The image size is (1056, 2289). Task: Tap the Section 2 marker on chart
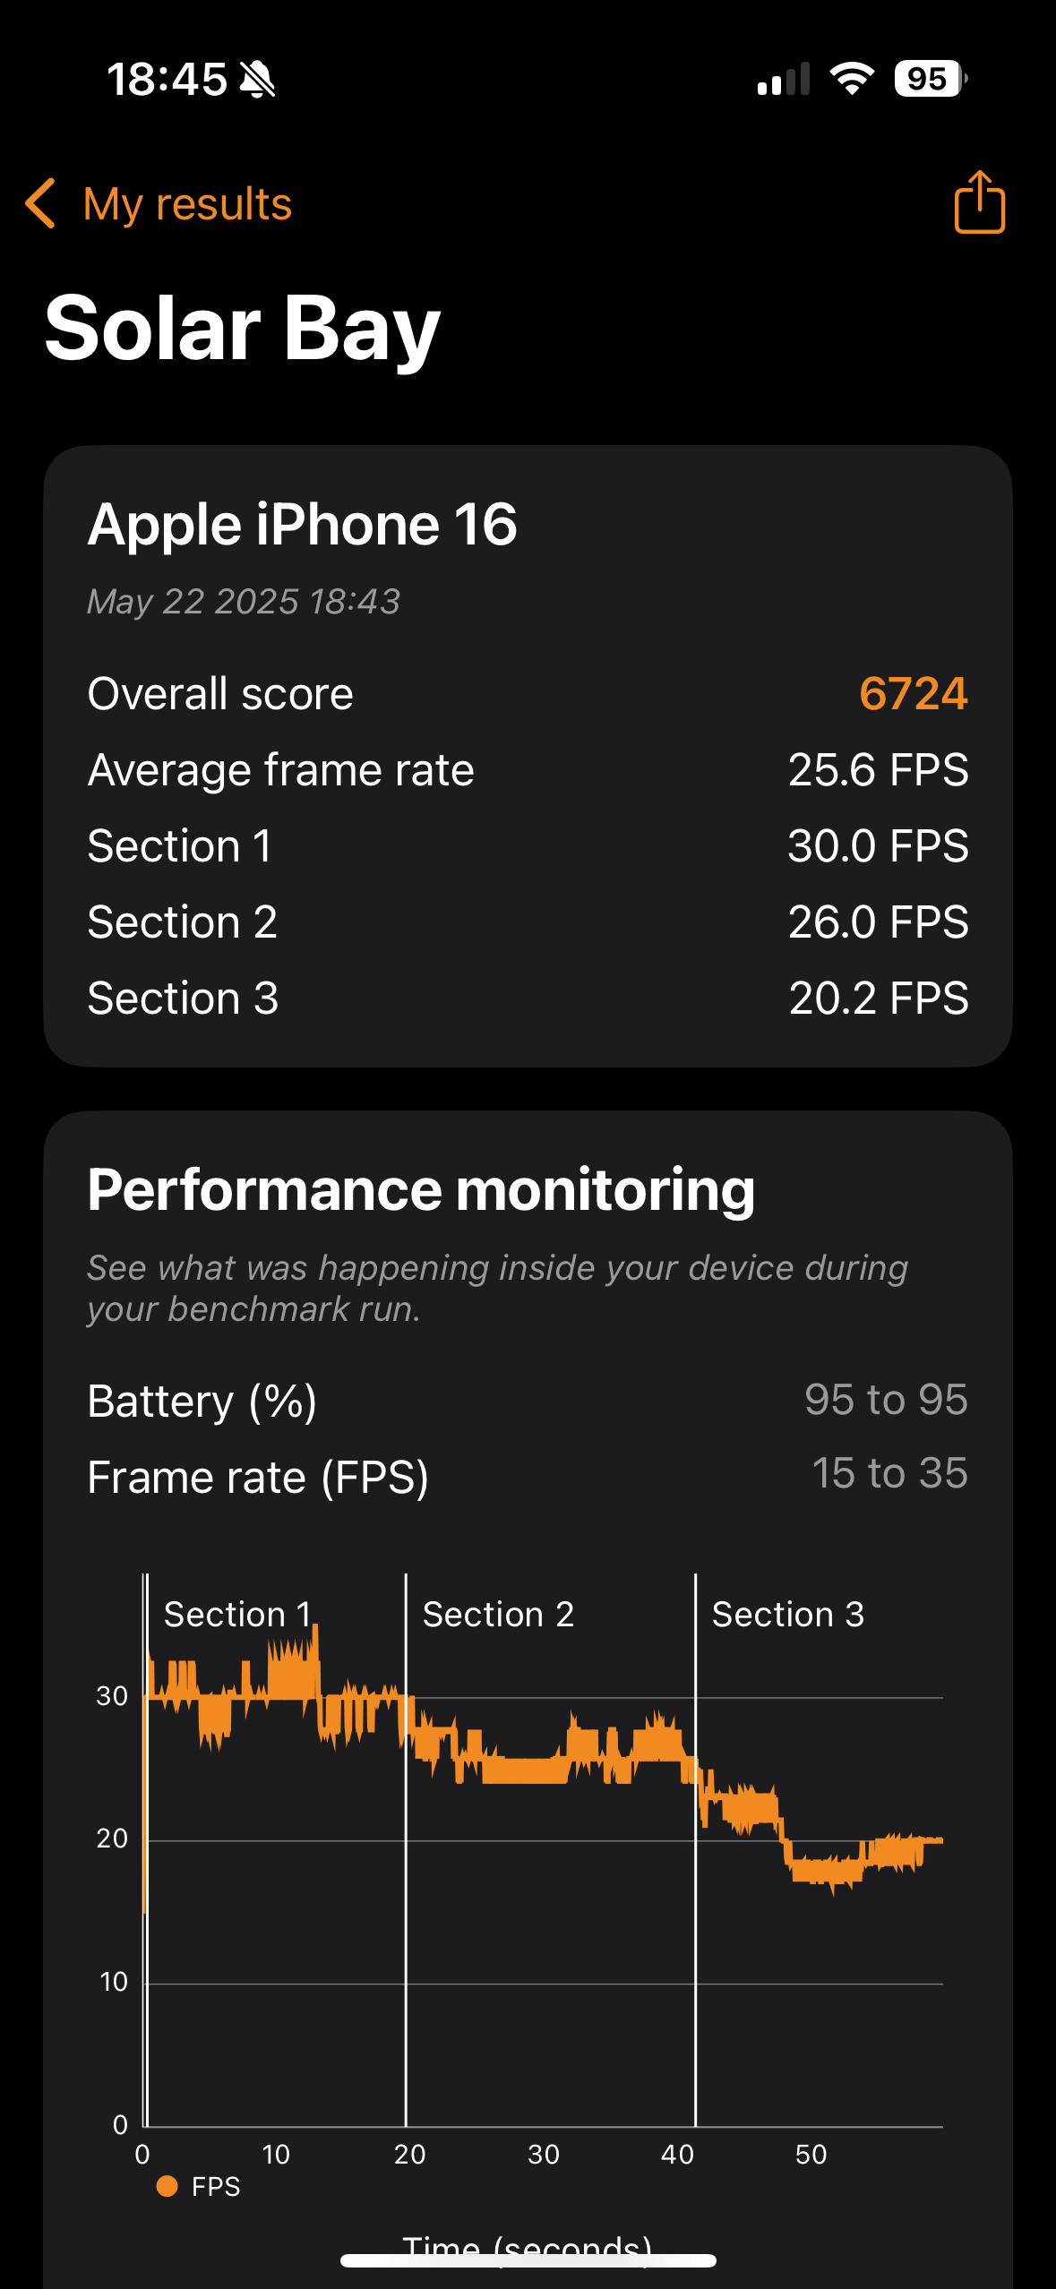[498, 1614]
